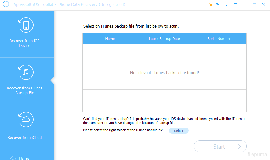Select the Recover from iCloud cloud icon
This screenshot has height=160, width=270.
tap(26, 120)
